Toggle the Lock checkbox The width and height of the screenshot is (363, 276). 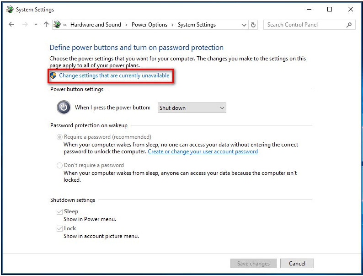59,228
